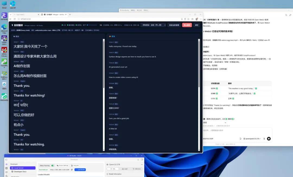
Task: Expand Model Information in LM Studio
Action: [114, 174]
